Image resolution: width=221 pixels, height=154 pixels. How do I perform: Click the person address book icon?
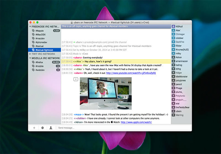tap(51, 128)
